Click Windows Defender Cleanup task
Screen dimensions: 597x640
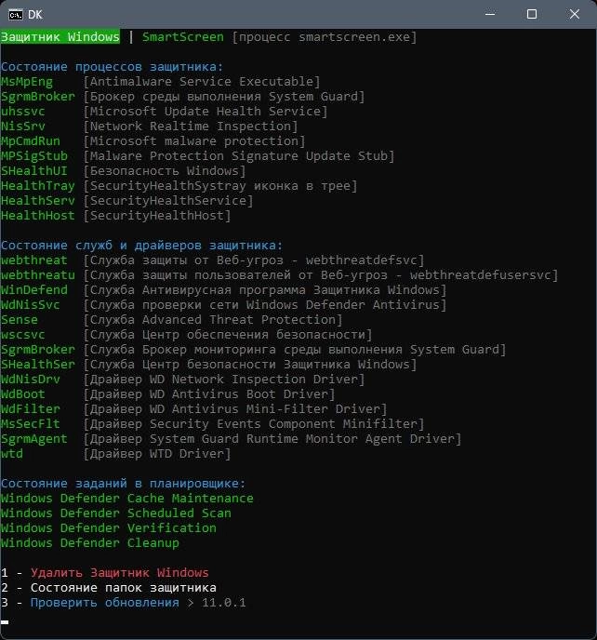pyautogui.click(x=90, y=543)
